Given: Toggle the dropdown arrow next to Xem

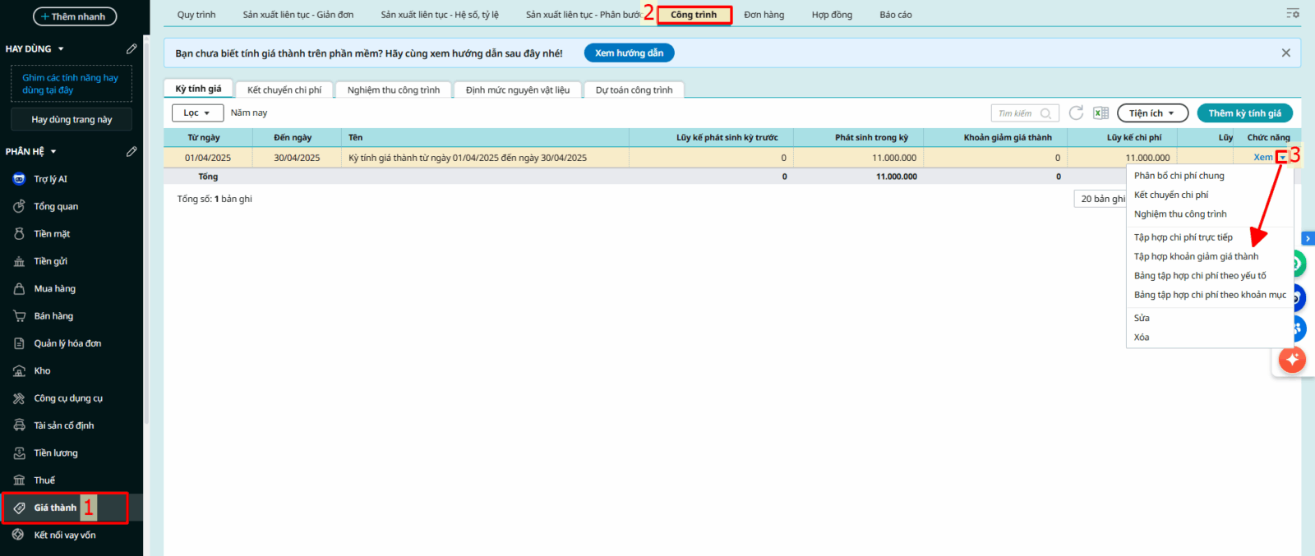Looking at the screenshot, I should pos(1282,158).
